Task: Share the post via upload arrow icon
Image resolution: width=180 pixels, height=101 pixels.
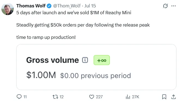Action: click(174, 97)
